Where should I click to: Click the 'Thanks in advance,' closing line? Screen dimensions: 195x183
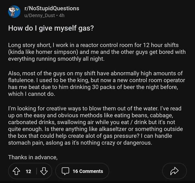[33, 157]
